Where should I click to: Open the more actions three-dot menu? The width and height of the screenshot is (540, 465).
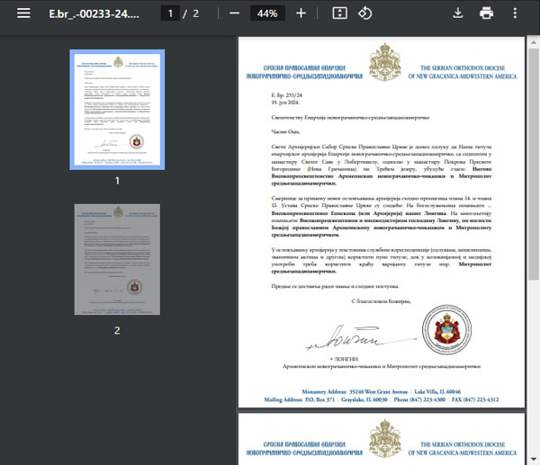click(x=516, y=13)
